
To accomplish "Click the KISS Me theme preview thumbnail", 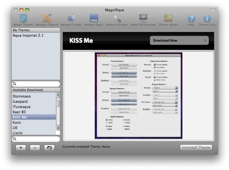I will click(138, 96).
